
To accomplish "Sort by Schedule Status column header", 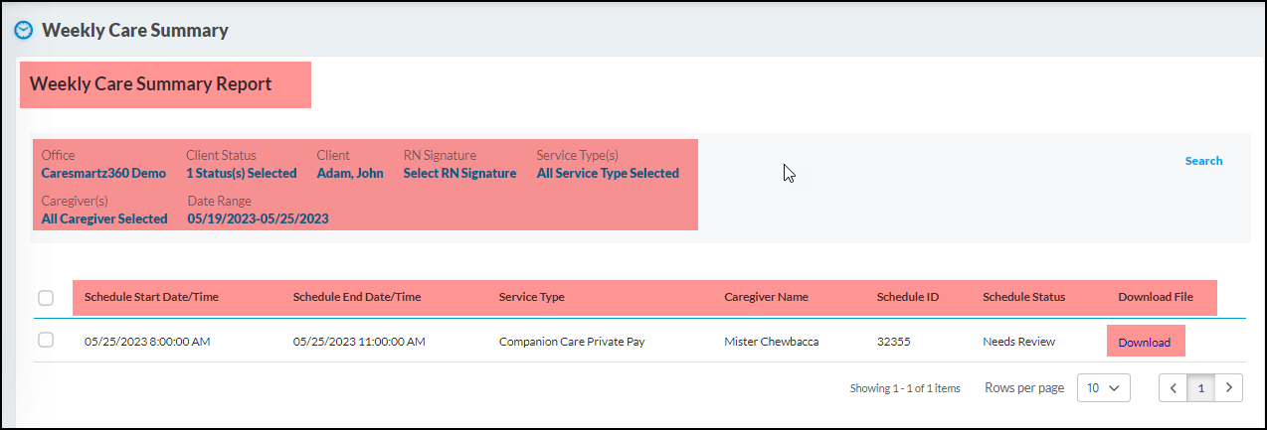I will click(x=1023, y=297).
